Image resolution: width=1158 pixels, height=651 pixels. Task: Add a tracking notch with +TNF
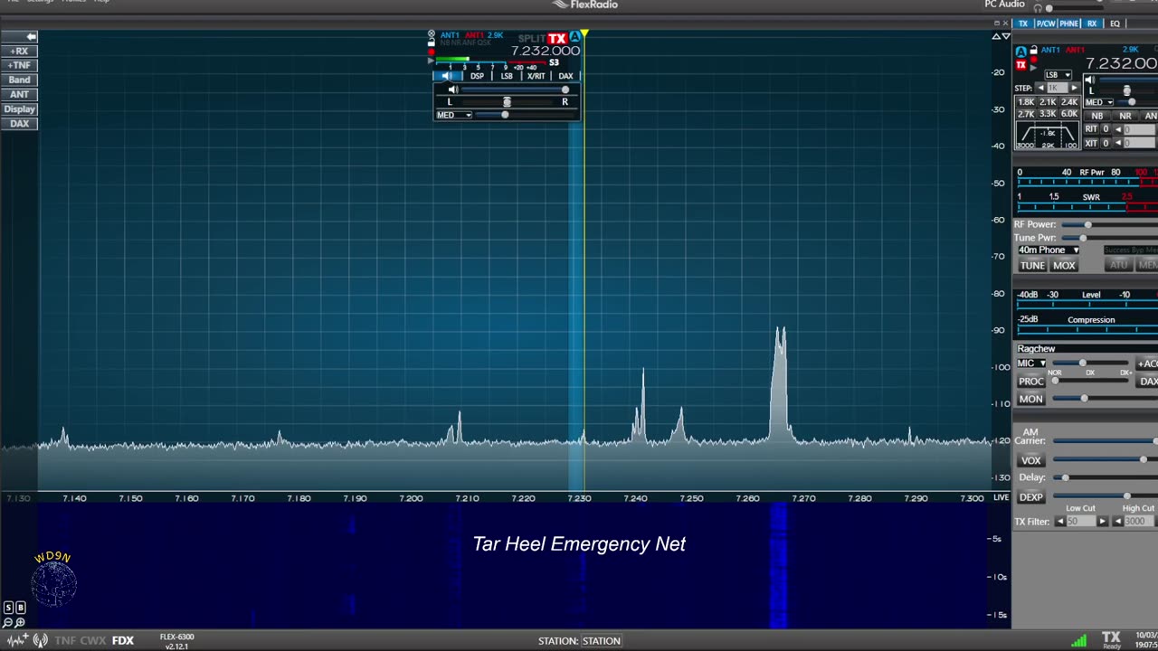[x=19, y=66]
